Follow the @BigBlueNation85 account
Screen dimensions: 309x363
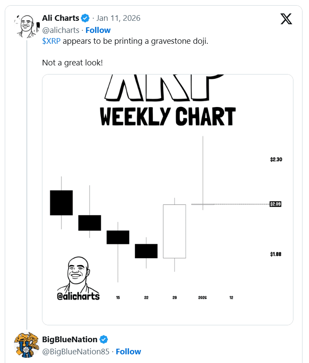coord(128,351)
